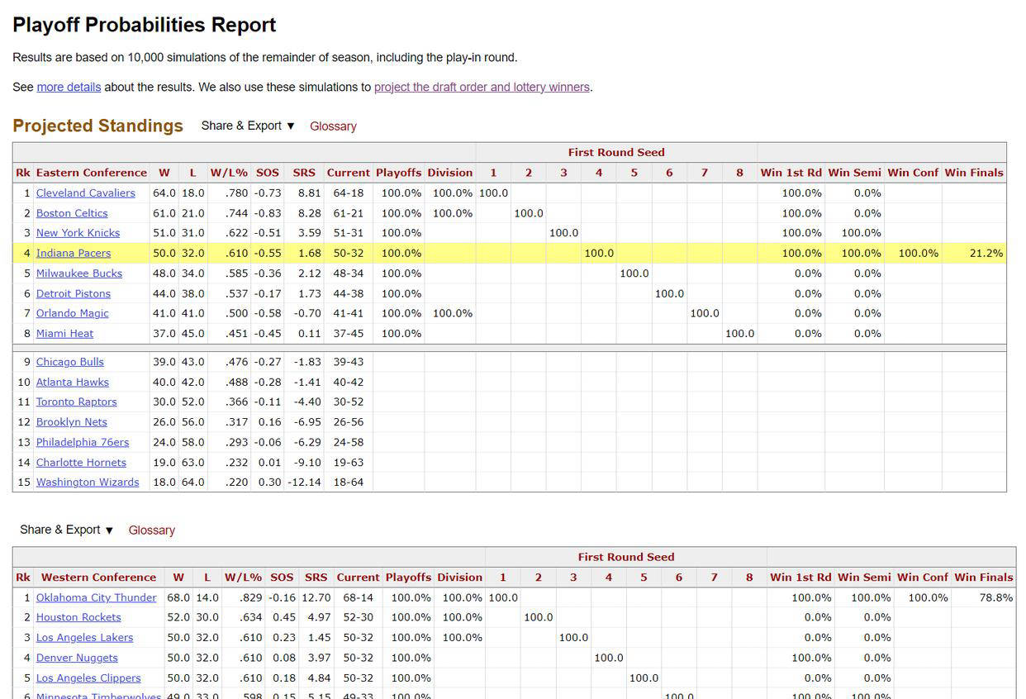Sort Eastern table by Win Finals header
1026x699 pixels.
pos(975,173)
